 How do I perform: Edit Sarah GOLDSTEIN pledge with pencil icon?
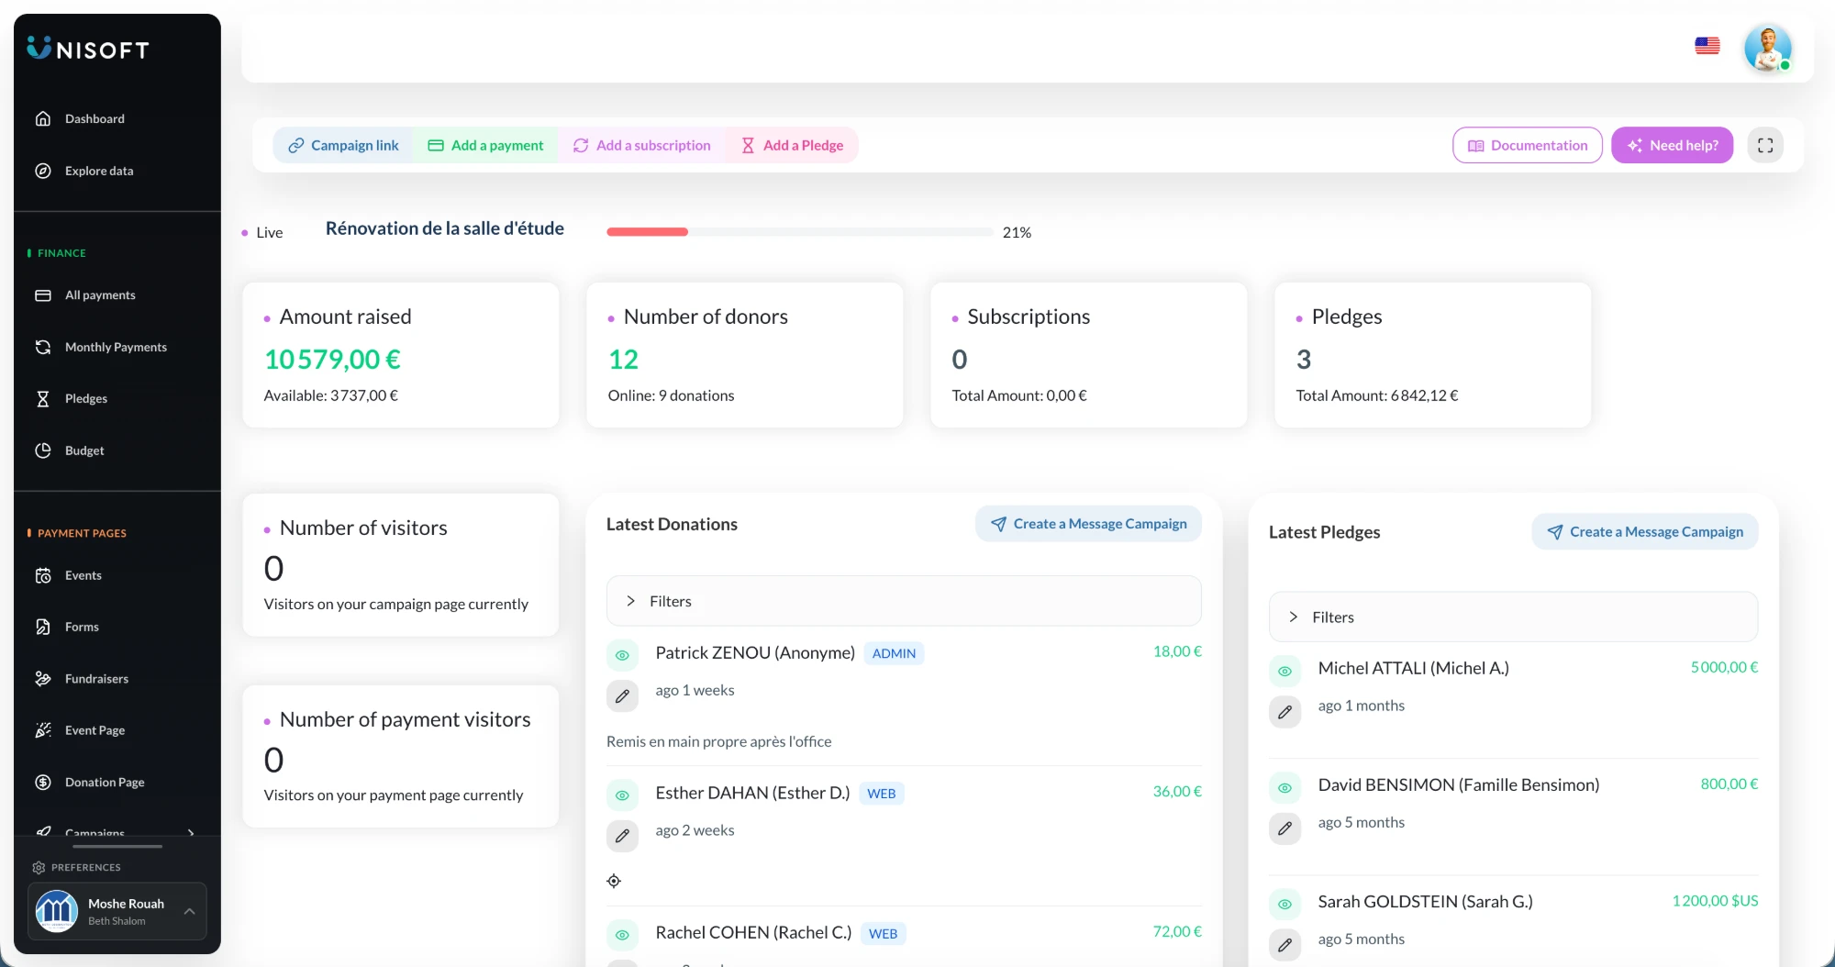pyautogui.click(x=1284, y=945)
